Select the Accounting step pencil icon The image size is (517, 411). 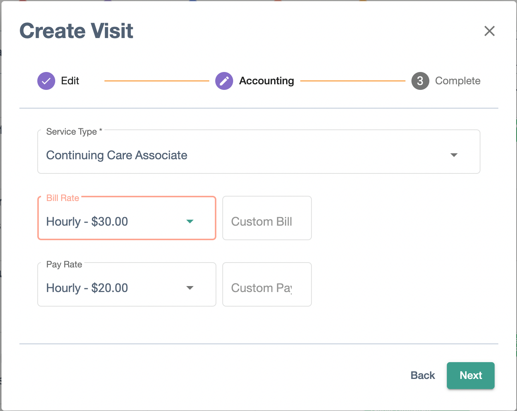224,81
